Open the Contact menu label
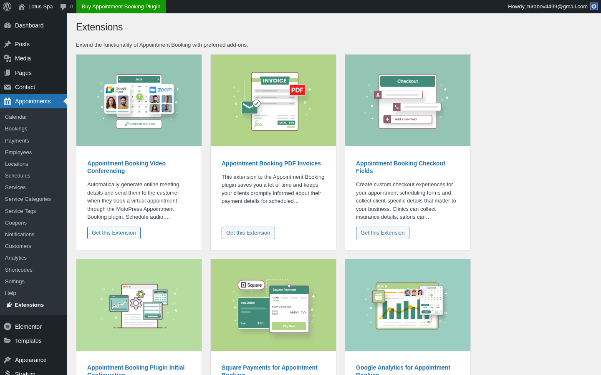 coord(25,87)
